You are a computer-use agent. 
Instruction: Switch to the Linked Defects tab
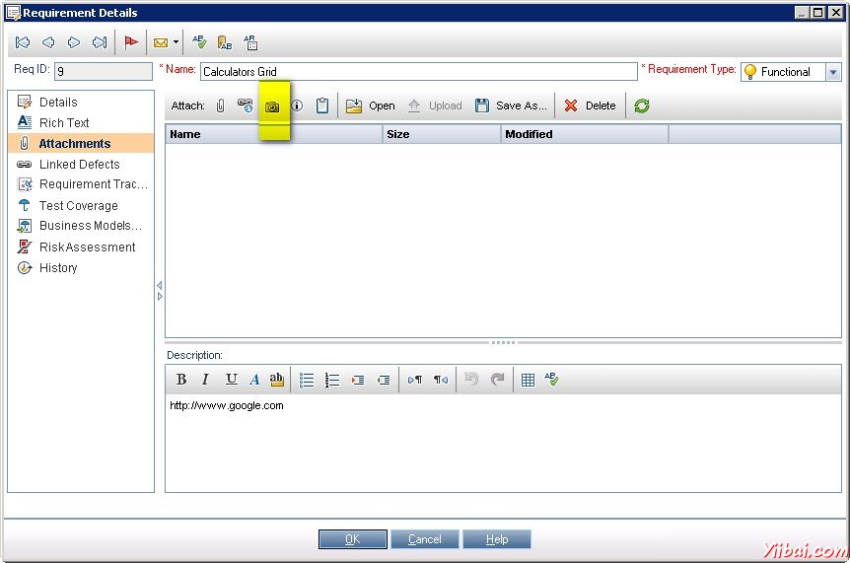click(x=79, y=165)
